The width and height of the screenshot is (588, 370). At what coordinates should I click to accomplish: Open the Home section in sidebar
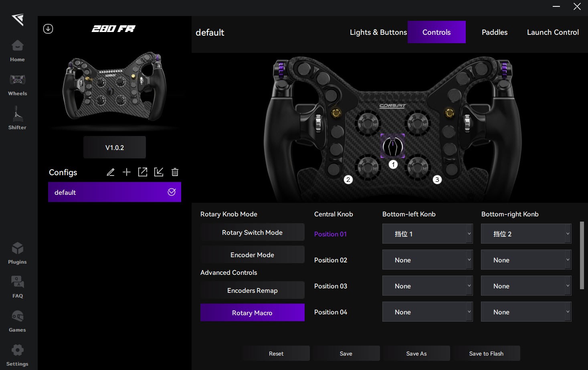click(17, 51)
